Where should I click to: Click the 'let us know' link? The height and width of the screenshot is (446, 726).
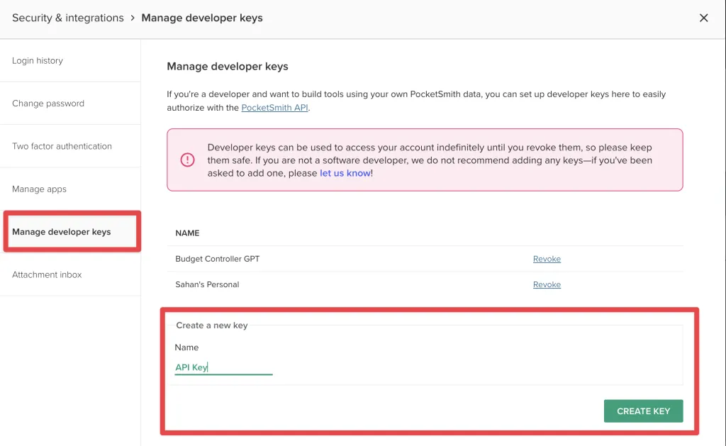pyautogui.click(x=345, y=173)
